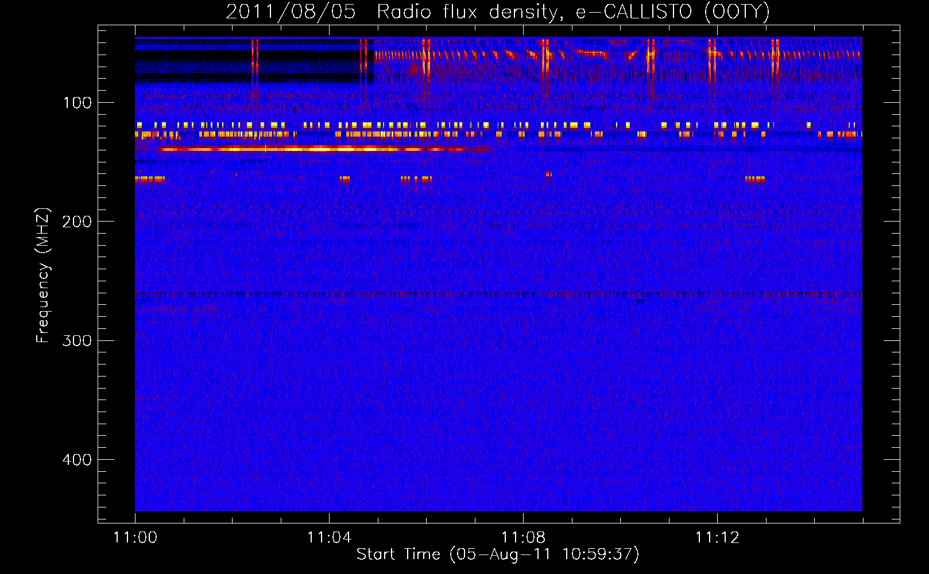Click the '200' frequency tick label
This screenshot has width=929, height=574.
click(77, 222)
